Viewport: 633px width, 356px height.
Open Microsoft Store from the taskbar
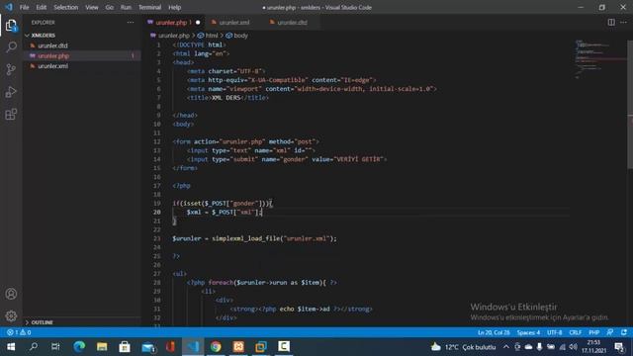125,347
